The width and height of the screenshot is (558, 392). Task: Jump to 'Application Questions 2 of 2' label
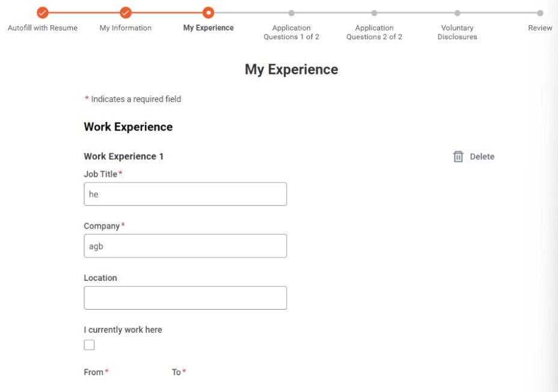point(374,32)
